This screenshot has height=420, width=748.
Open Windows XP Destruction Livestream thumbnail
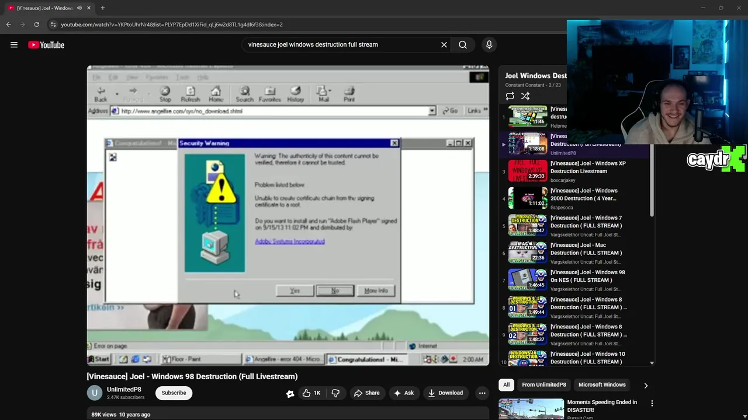tap(528, 170)
